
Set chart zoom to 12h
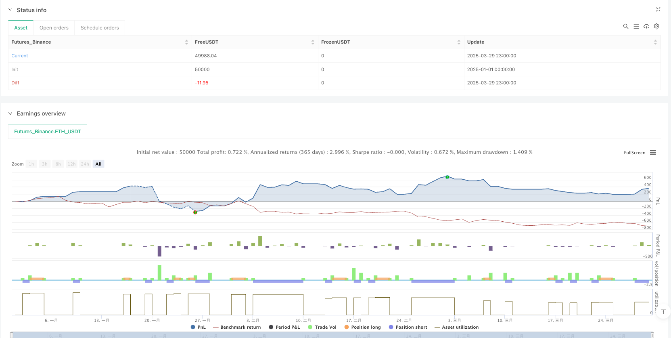pyautogui.click(x=71, y=164)
